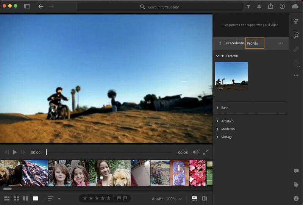Screen dimensions: 303x205
Task: Play the video
Action: pyautogui.click(x=15, y=152)
